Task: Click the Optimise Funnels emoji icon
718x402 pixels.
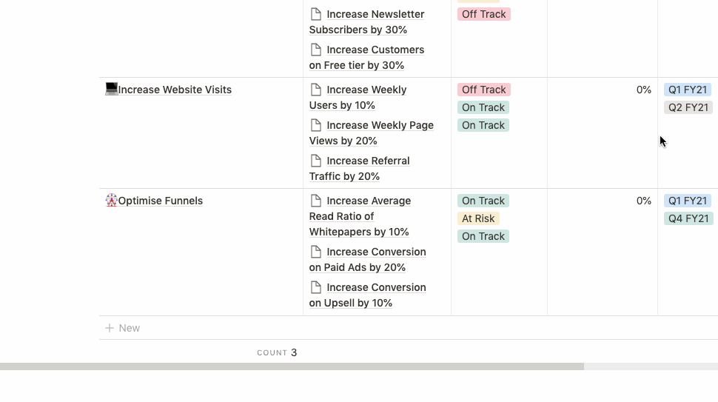Action: 112,201
